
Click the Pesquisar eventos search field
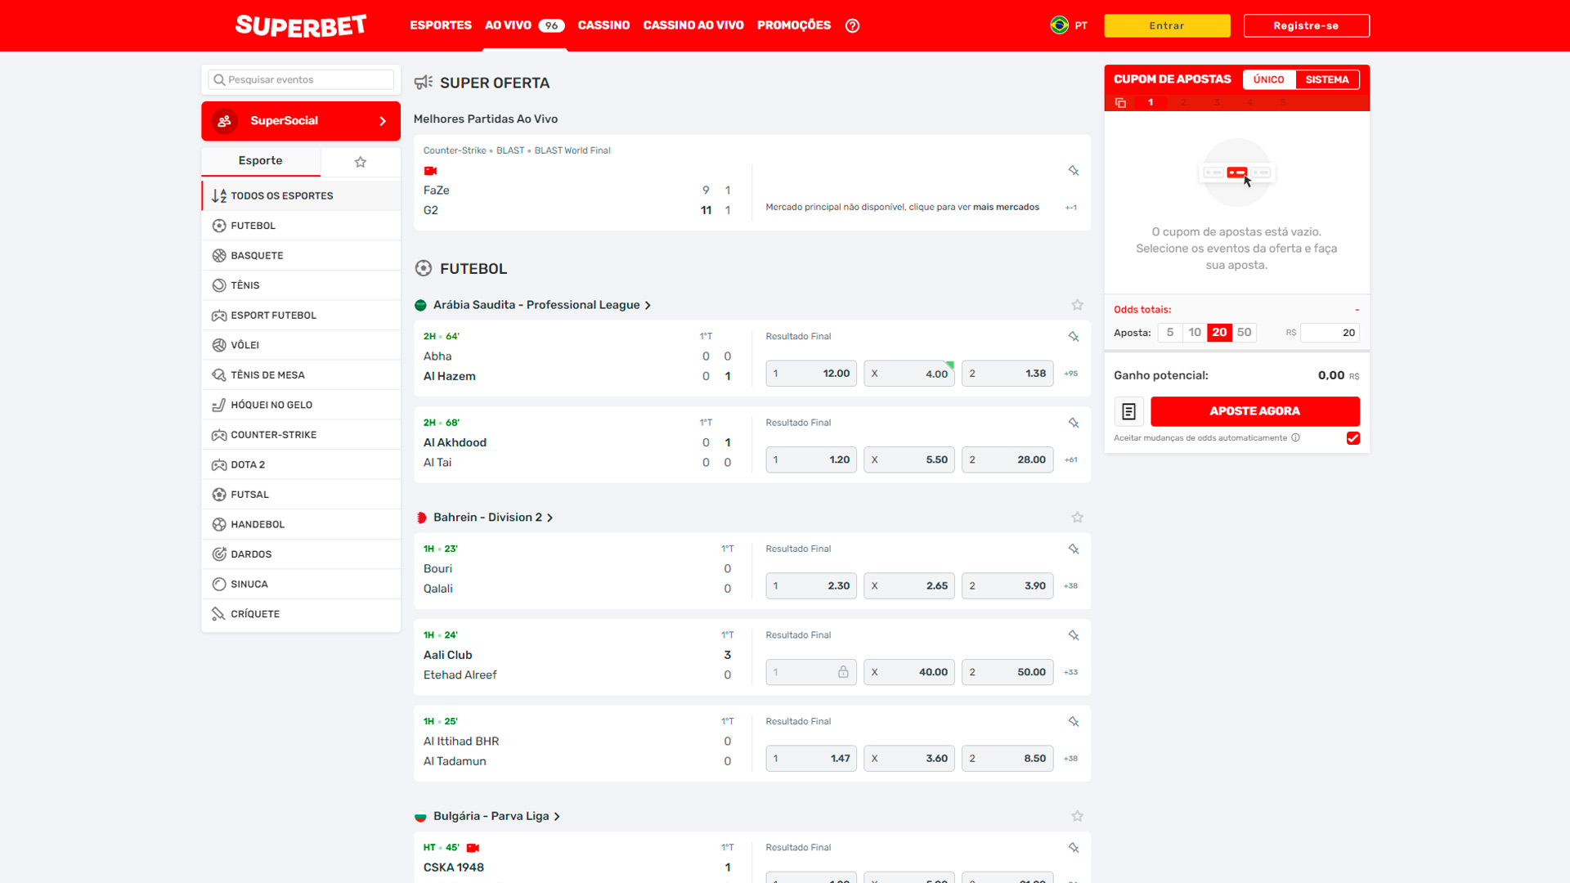point(301,79)
